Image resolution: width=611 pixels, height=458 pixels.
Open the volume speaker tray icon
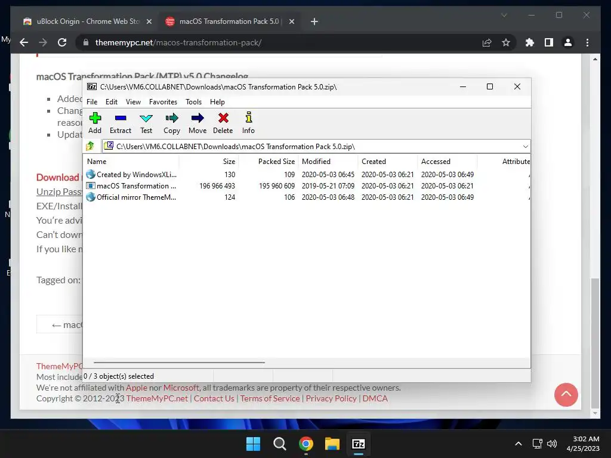552,444
